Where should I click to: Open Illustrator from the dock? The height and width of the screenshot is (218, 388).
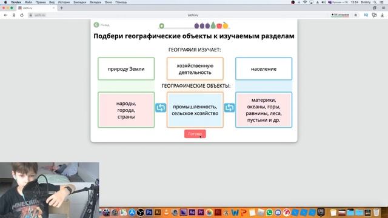tap(158, 213)
